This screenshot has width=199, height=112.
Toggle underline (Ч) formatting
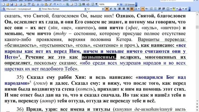coord(115,9)
